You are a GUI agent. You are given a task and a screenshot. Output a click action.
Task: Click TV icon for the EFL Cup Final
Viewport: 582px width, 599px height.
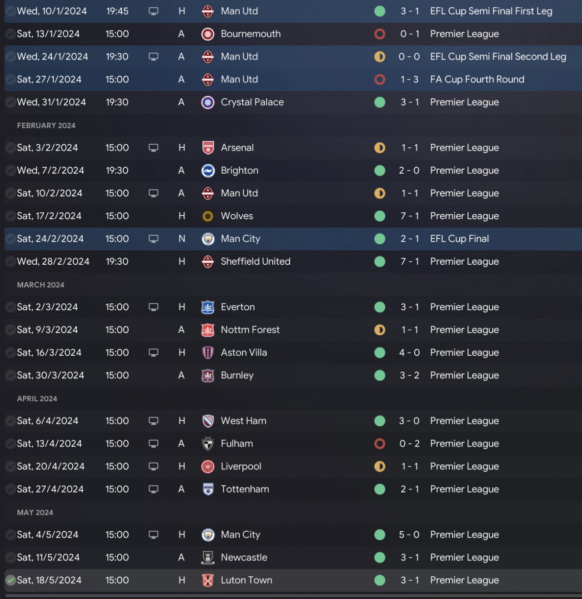tap(154, 239)
